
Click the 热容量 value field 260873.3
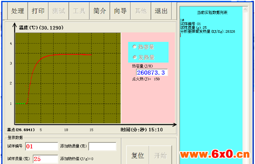point(152,73)
